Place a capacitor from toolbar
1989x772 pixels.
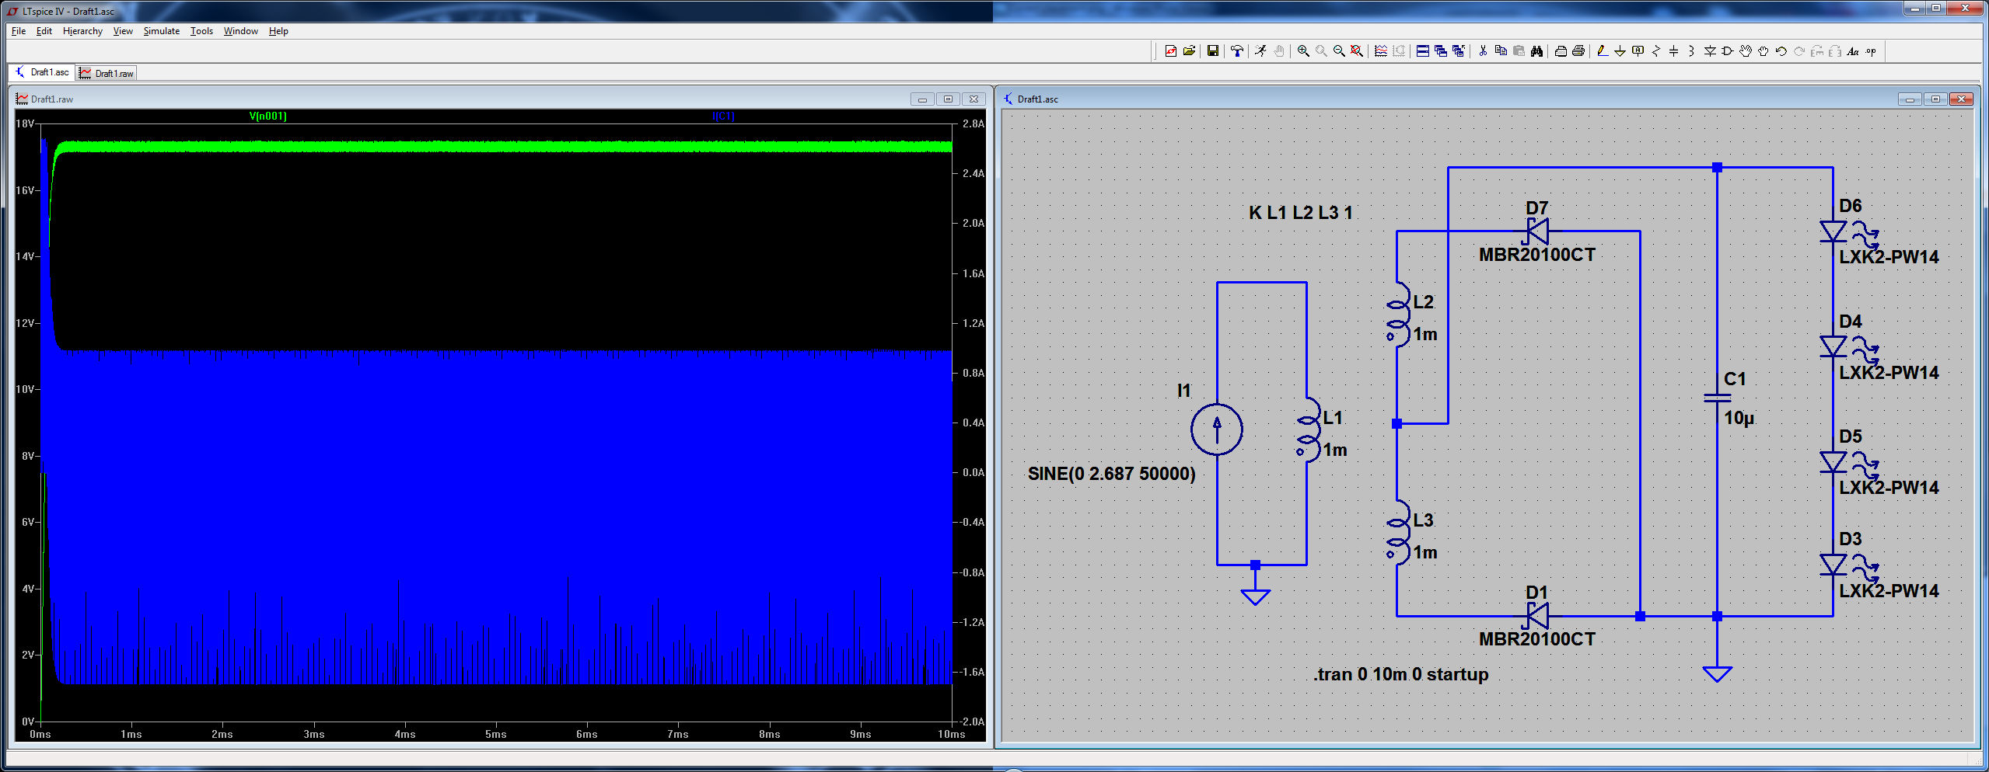click(x=1673, y=51)
